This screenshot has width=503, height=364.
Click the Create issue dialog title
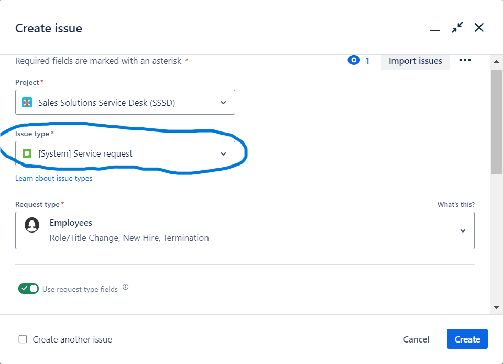tap(49, 28)
